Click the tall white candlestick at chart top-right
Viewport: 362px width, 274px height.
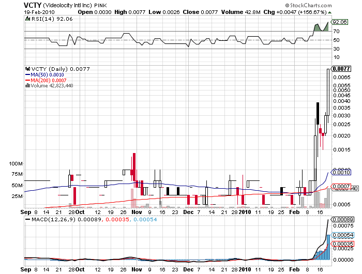(328, 93)
